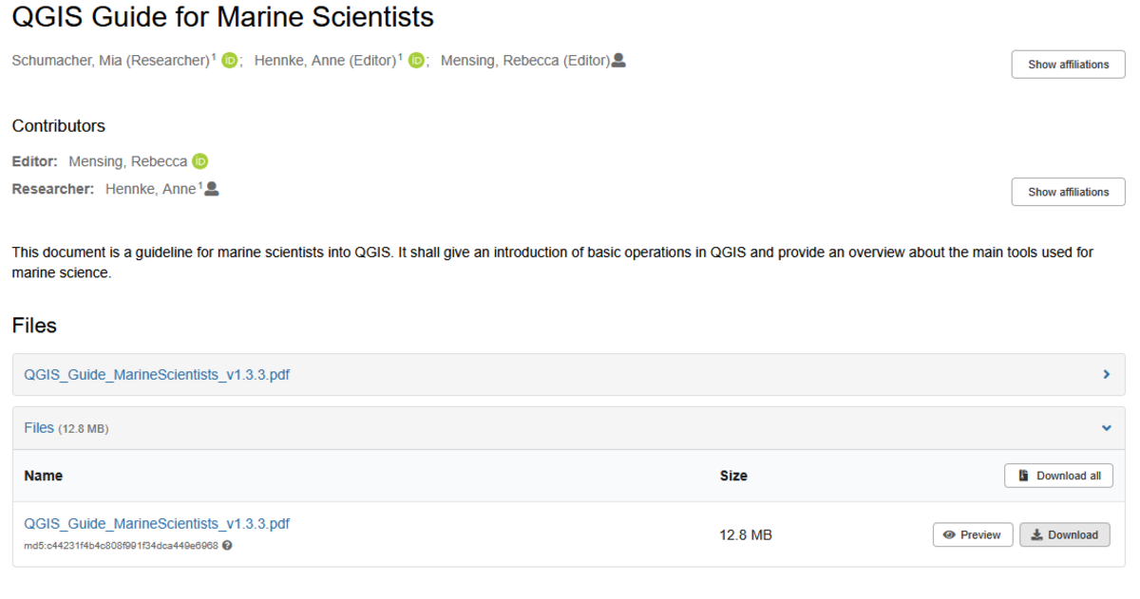Click the Preview button with the eye icon

(972, 535)
